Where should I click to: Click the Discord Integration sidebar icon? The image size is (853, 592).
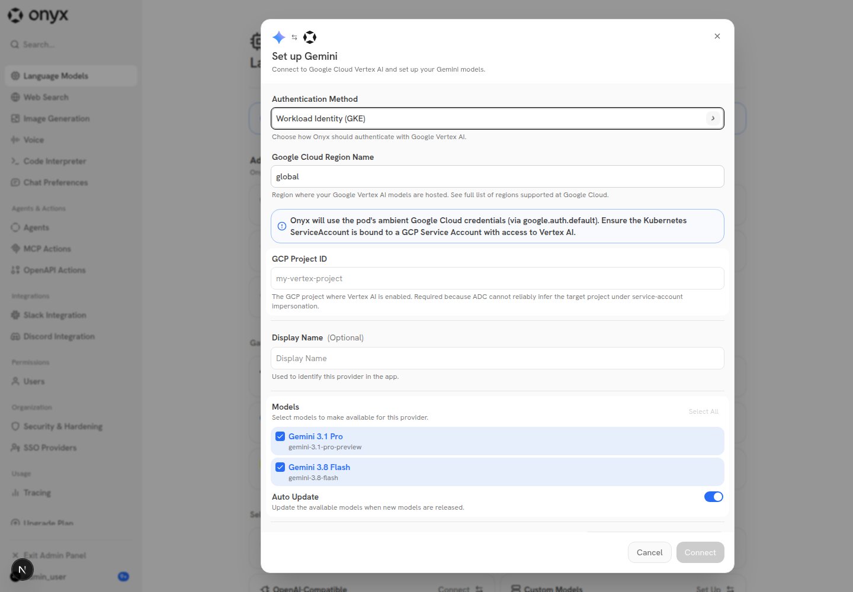tap(15, 336)
